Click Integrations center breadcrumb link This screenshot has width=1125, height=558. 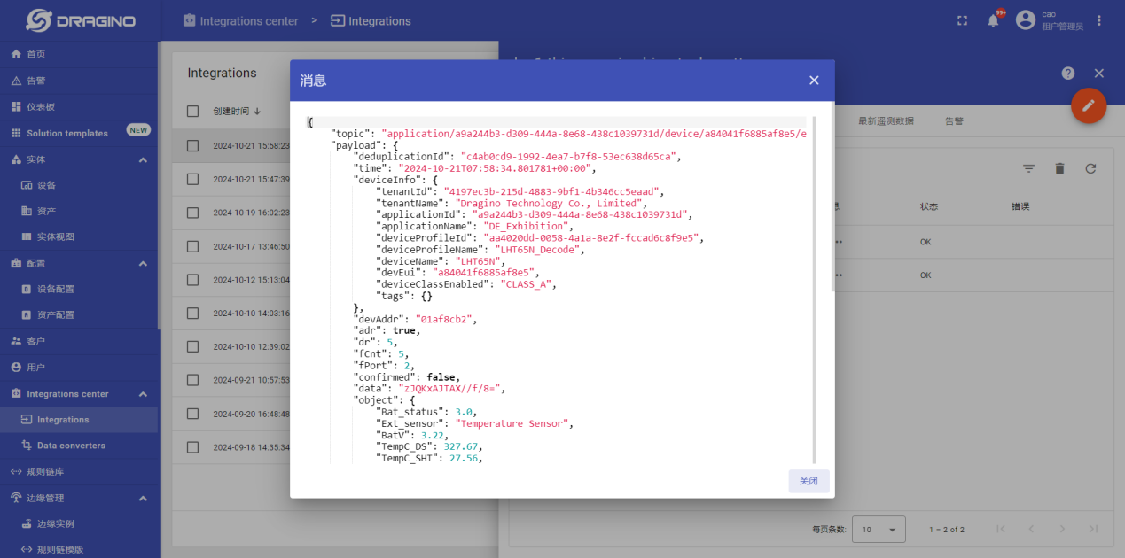click(x=248, y=20)
